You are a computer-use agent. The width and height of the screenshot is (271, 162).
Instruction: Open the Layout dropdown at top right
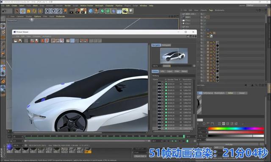coord(257,6)
